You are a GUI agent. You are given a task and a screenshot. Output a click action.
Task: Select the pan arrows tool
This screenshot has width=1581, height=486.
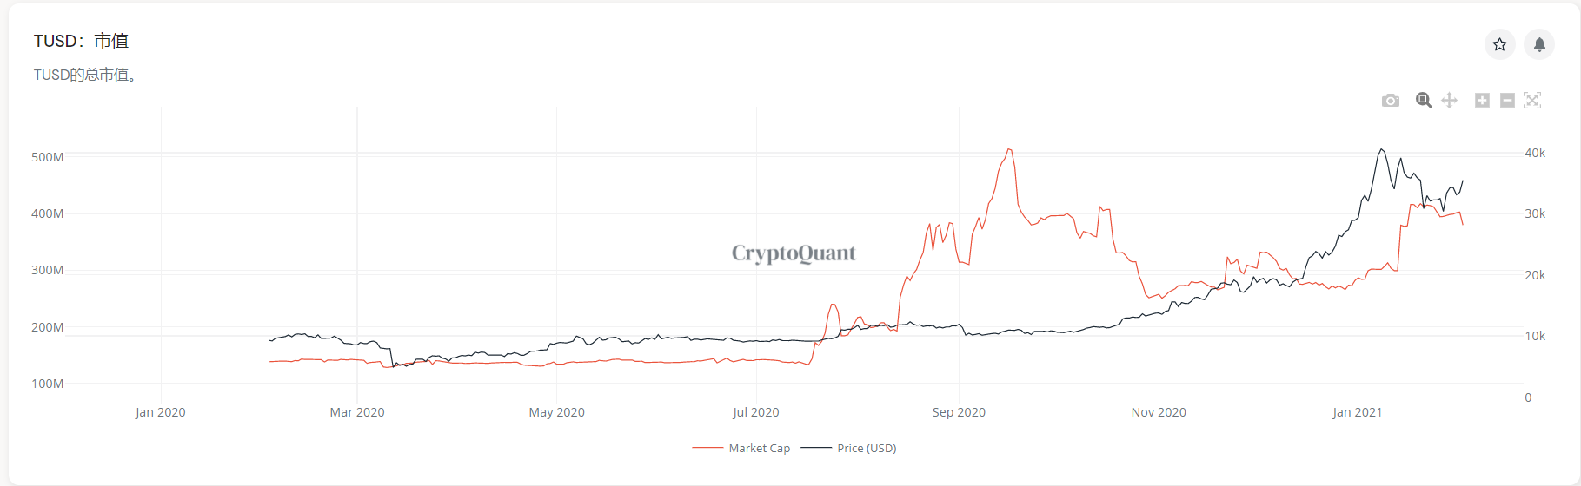tap(1449, 101)
